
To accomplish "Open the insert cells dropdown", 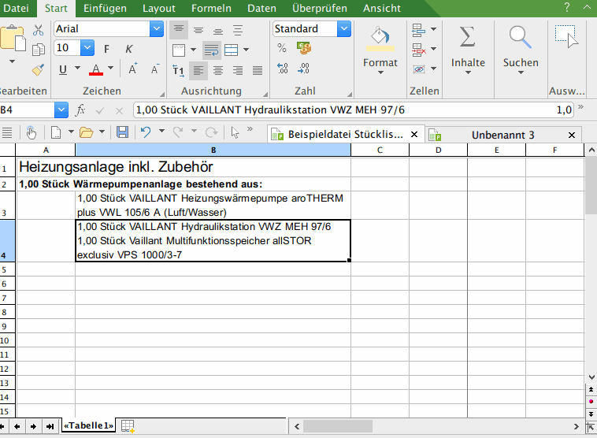I will coord(434,29).
